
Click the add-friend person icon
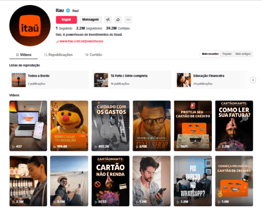pyautogui.click(x=108, y=20)
